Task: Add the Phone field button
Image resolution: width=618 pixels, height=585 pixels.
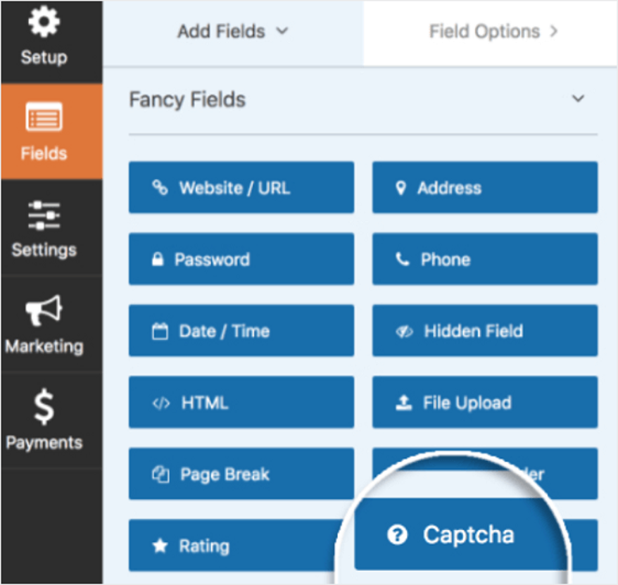Action: (x=484, y=260)
